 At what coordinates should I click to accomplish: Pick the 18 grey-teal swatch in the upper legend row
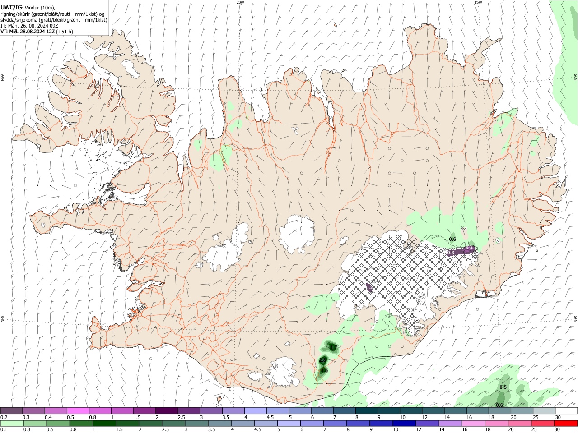click(x=499, y=410)
